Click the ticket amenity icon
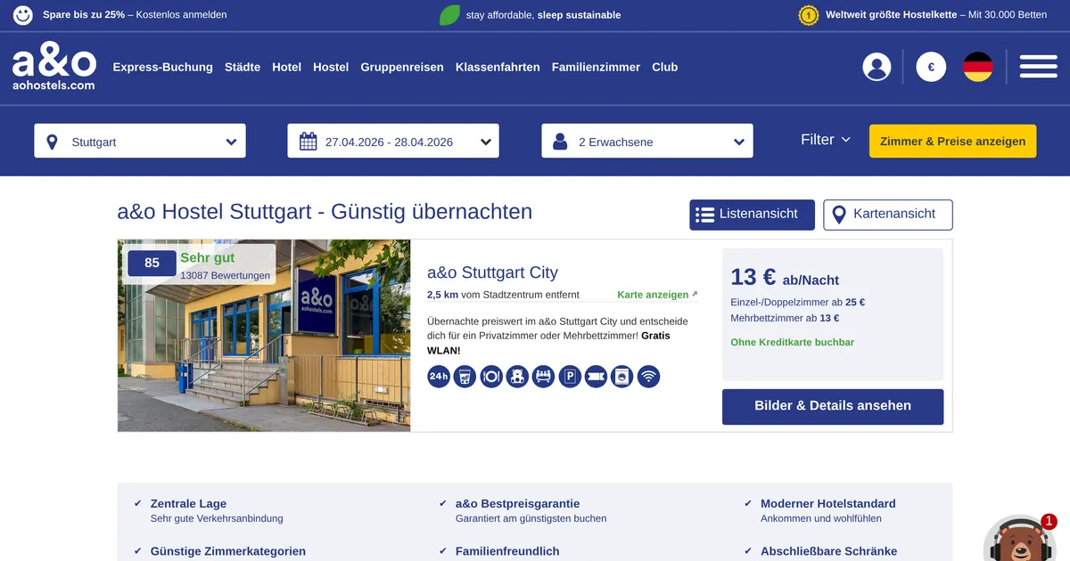1070x561 pixels. [x=596, y=377]
